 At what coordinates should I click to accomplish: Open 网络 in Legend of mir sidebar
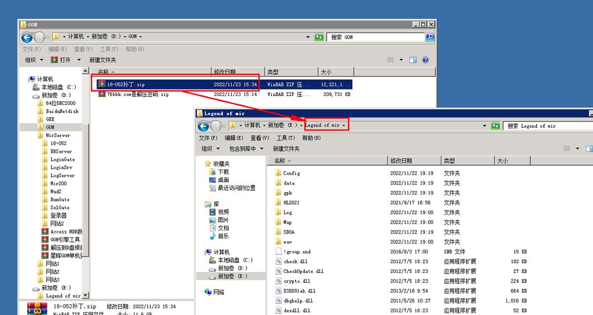[214, 292]
